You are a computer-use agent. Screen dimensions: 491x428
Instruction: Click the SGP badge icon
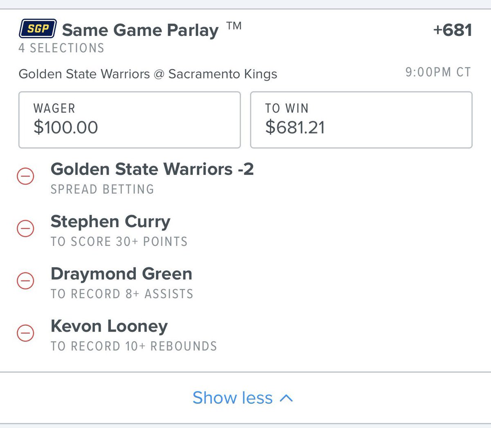point(38,29)
